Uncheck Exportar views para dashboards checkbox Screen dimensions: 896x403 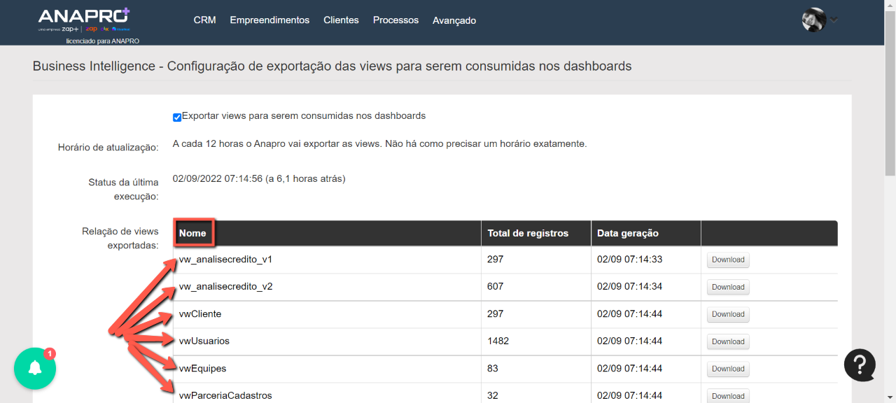click(x=177, y=117)
